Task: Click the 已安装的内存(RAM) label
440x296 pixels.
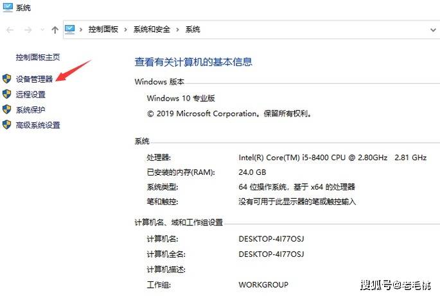Action: click(x=181, y=172)
